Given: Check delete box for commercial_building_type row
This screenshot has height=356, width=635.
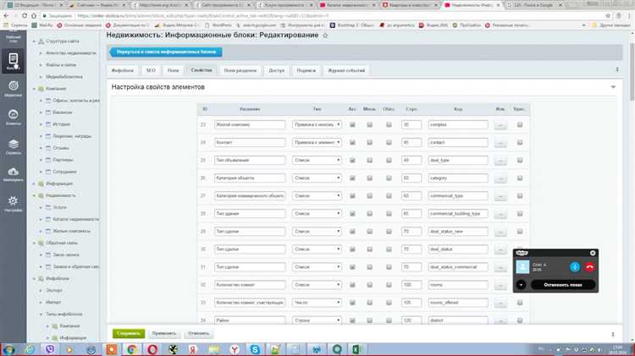Looking at the screenshot, I should 520,214.
